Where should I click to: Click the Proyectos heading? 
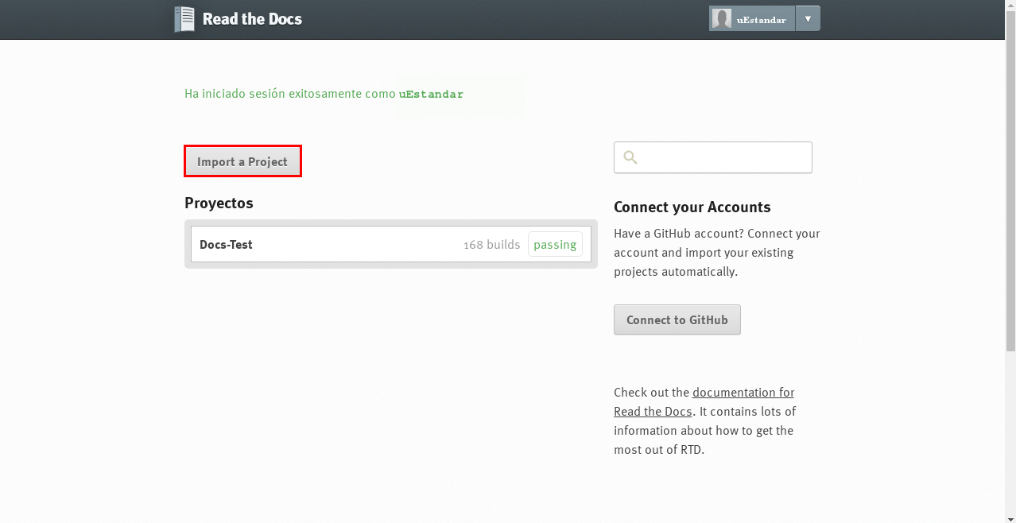[x=219, y=203]
